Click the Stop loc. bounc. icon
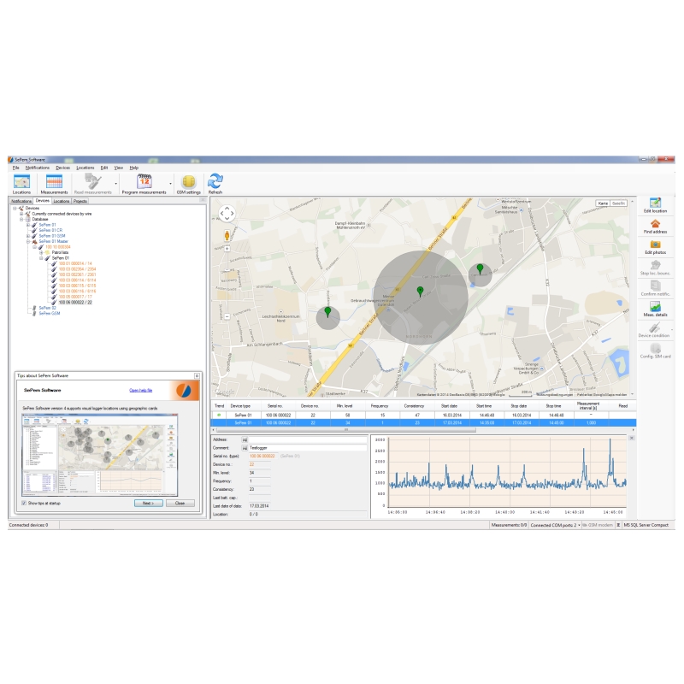 [655, 265]
